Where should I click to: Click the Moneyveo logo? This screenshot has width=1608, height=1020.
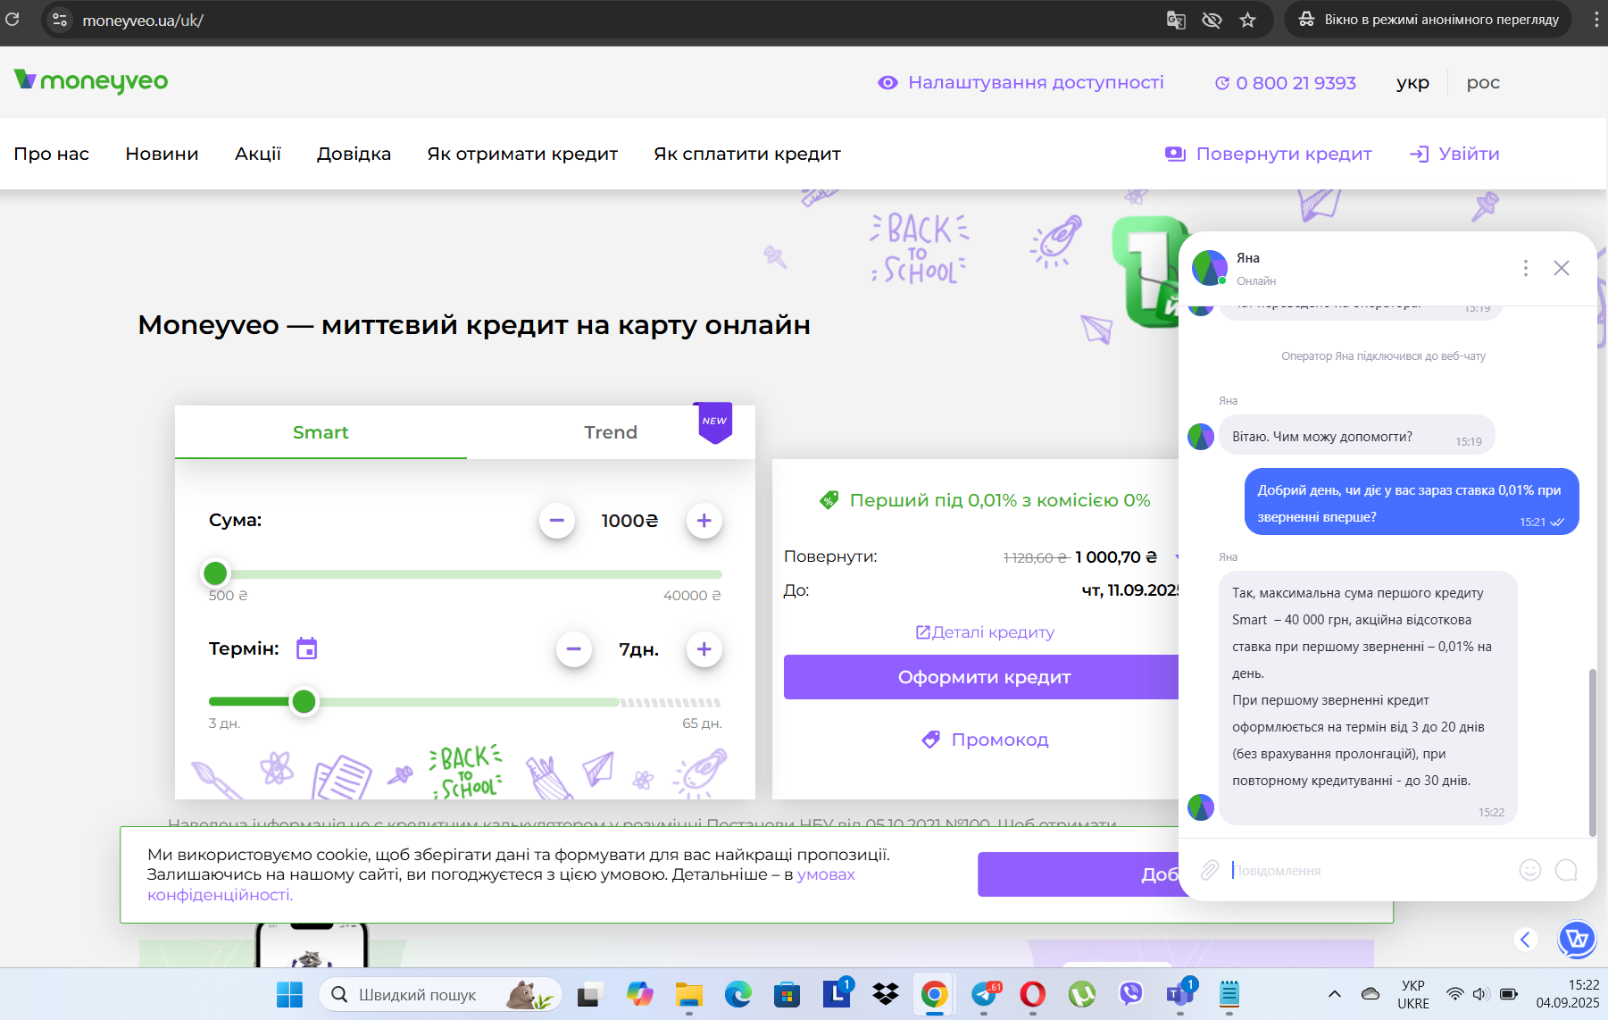tap(91, 81)
